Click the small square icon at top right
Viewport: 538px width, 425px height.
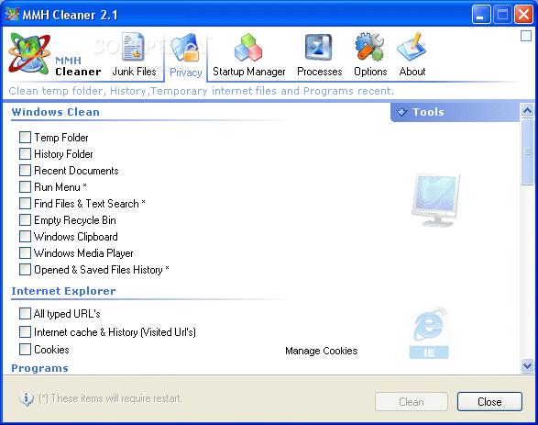pos(526,36)
